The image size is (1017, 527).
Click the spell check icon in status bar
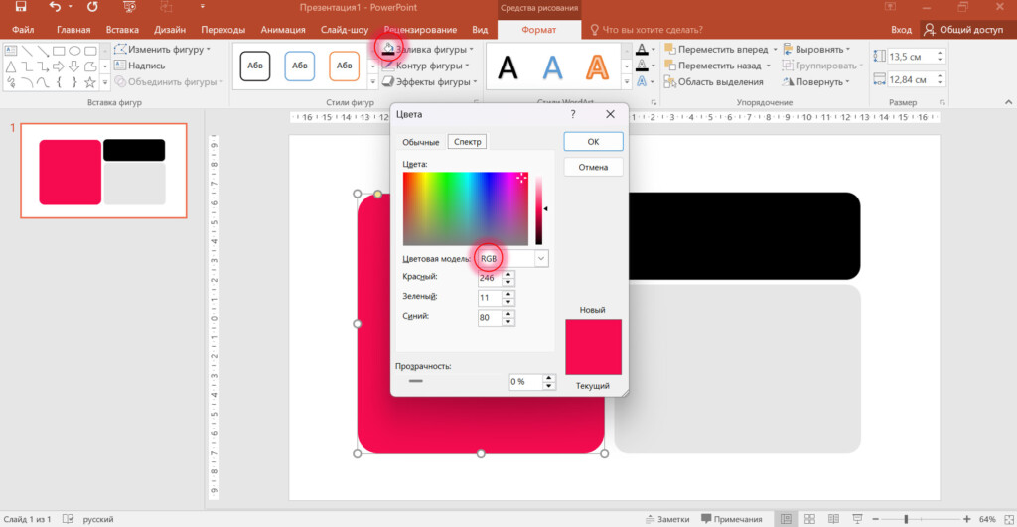(x=68, y=519)
